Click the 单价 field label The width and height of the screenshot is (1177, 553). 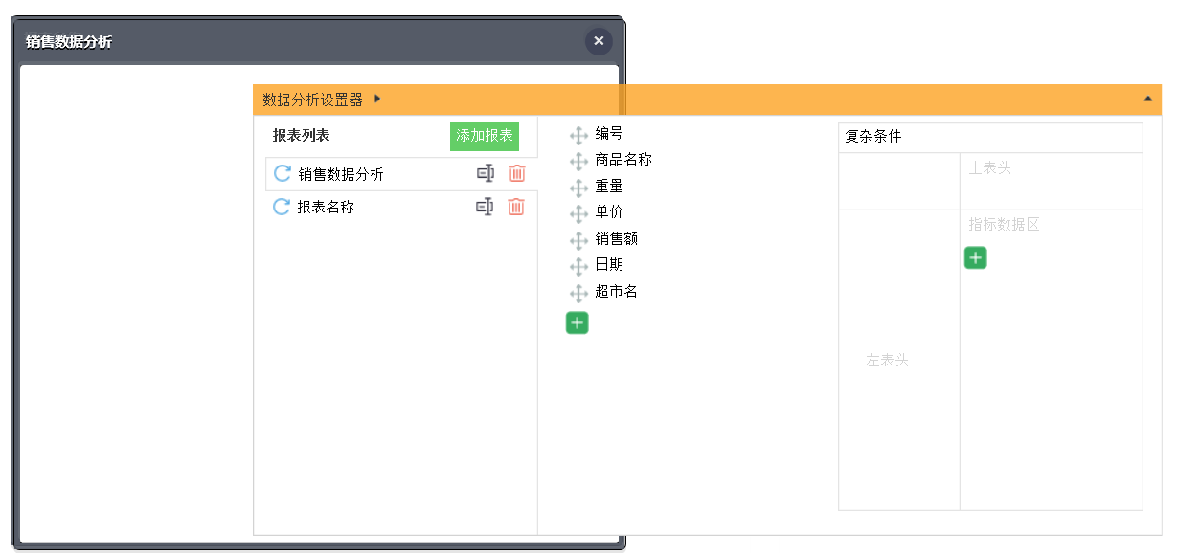(609, 212)
